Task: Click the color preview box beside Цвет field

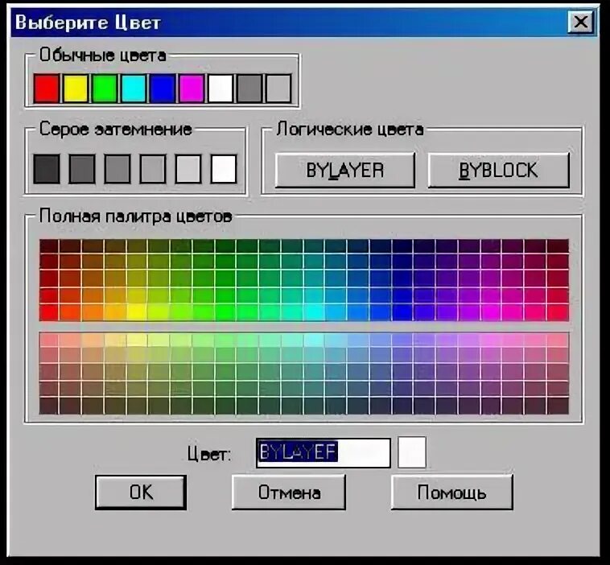Action: (x=412, y=452)
